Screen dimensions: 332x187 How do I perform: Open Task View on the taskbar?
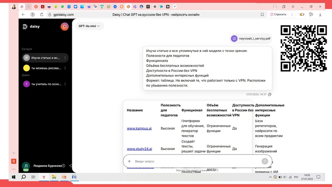point(33,177)
